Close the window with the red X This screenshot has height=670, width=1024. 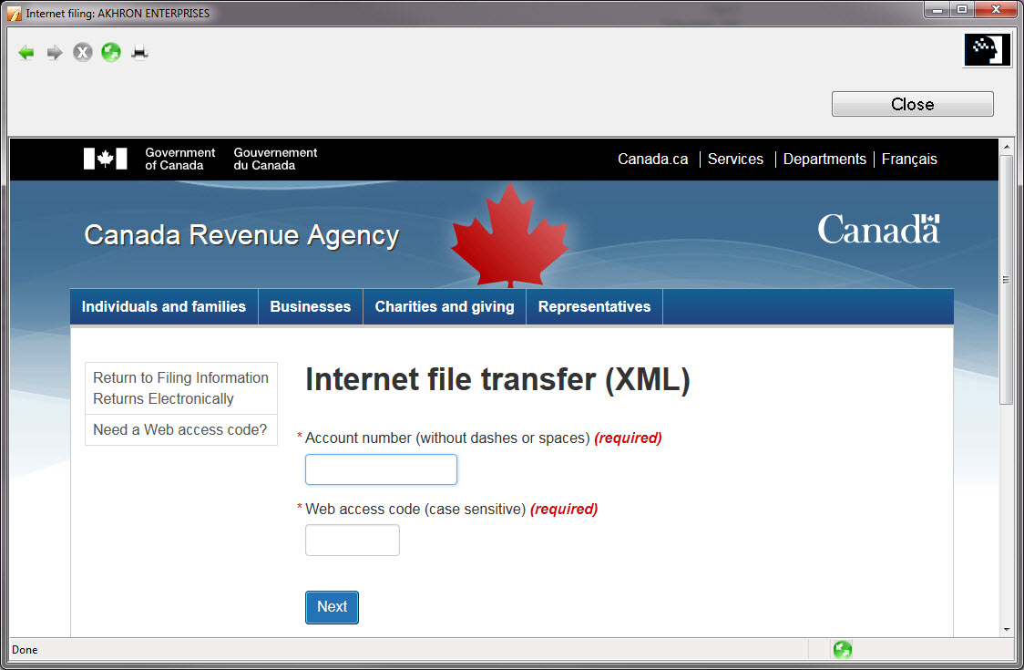click(x=996, y=10)
